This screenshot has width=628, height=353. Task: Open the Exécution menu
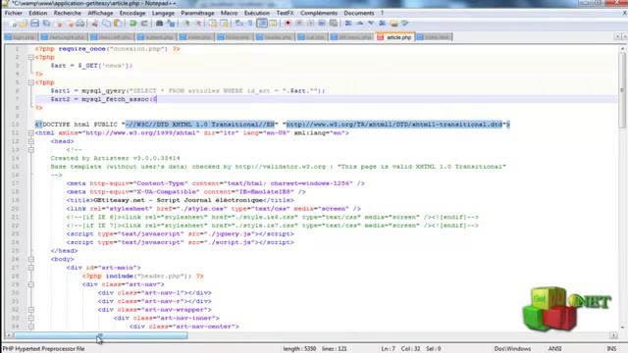(257, 13)
